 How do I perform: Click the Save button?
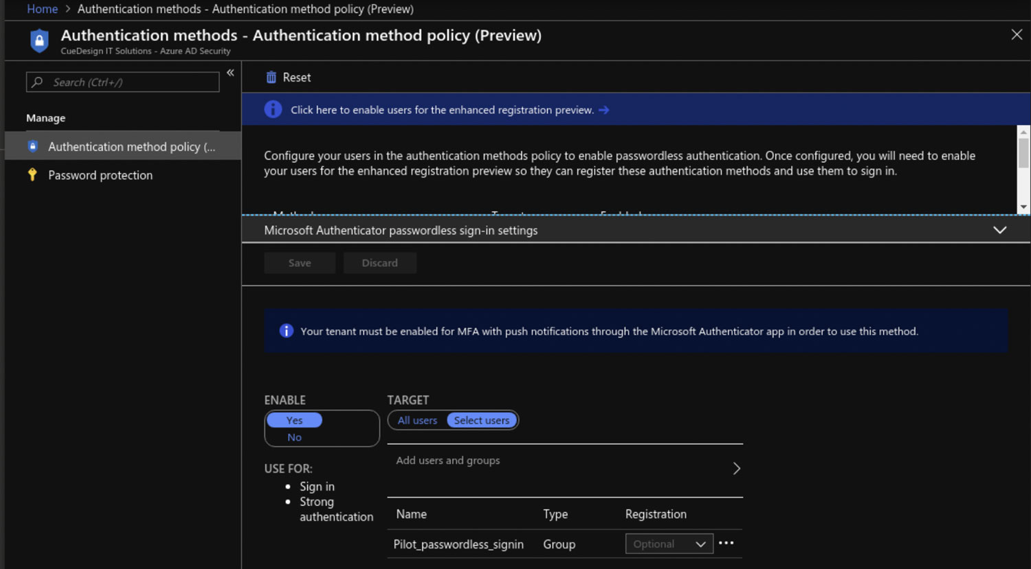[x=300, y=263]
